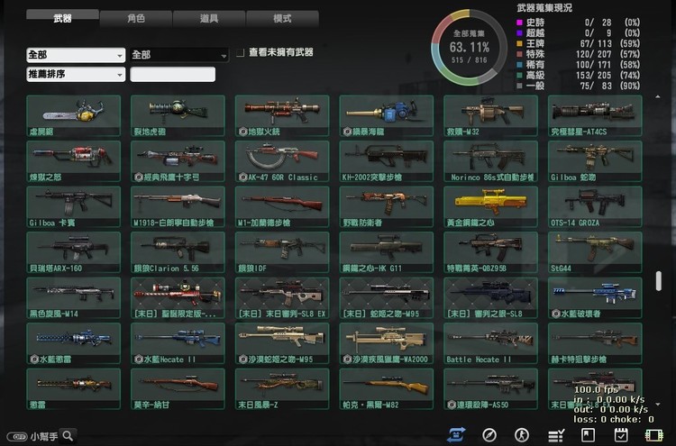Select the 虐屍鋸 chainsaw weapon card

pos(74,116)
